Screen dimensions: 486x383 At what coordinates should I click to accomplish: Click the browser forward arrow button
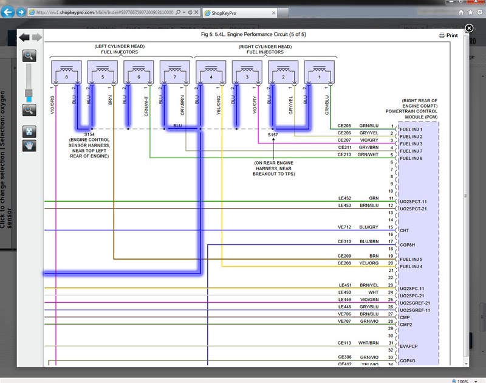pyautogui.click(x=21, y=12)
